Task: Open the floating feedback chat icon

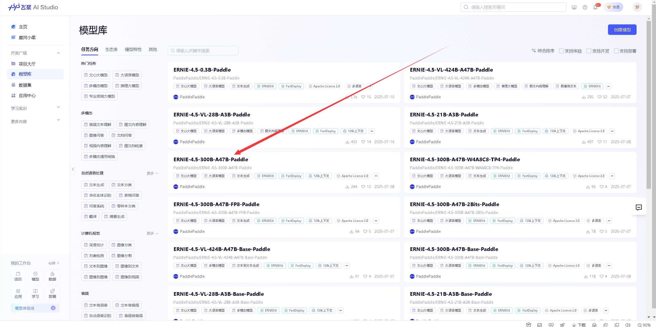Action: coord(639,207)
